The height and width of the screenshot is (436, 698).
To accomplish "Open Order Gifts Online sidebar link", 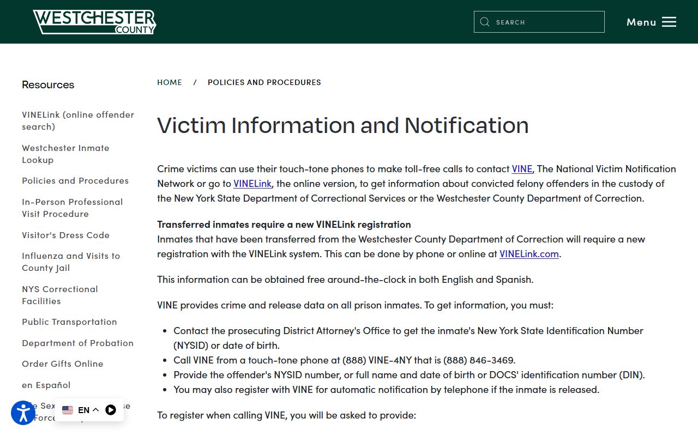I will pos(63,364).
